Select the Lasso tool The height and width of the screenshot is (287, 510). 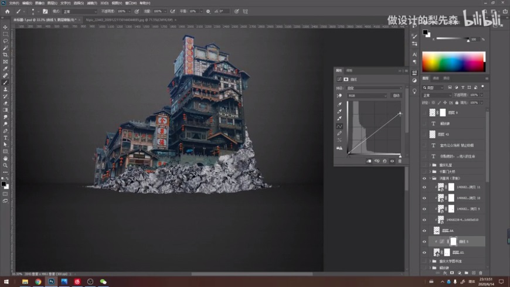(x=5, y=41)
